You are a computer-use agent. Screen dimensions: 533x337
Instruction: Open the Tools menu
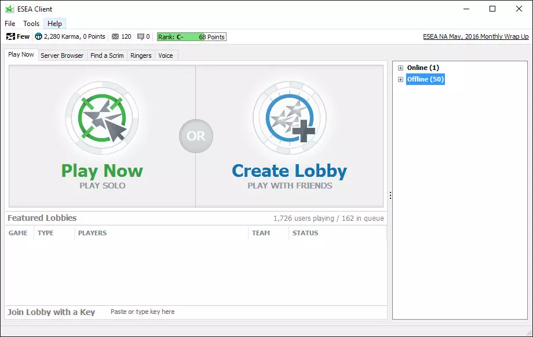tap(31, 23)
